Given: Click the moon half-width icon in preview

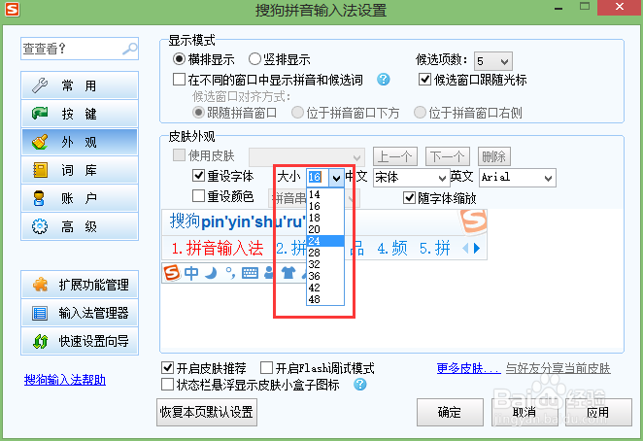Looking at the screenshot, I should point(211,273).
